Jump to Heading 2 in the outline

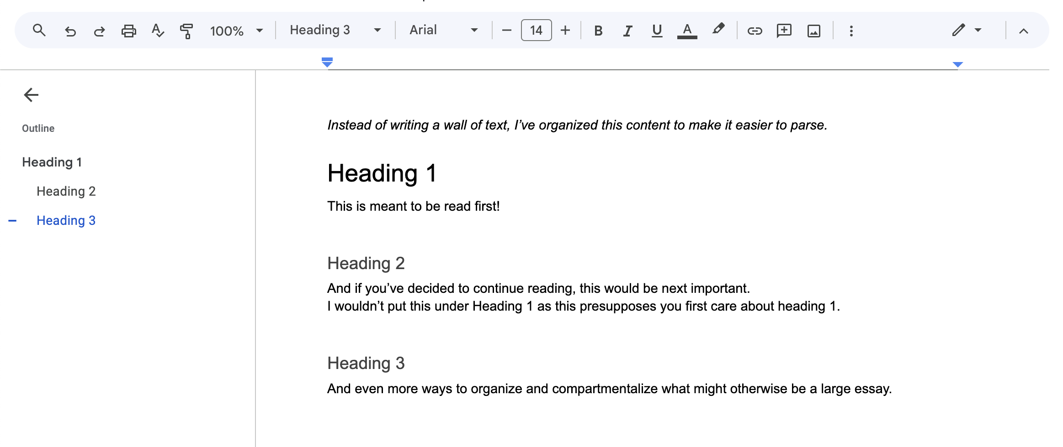click(x=66, y=191)
